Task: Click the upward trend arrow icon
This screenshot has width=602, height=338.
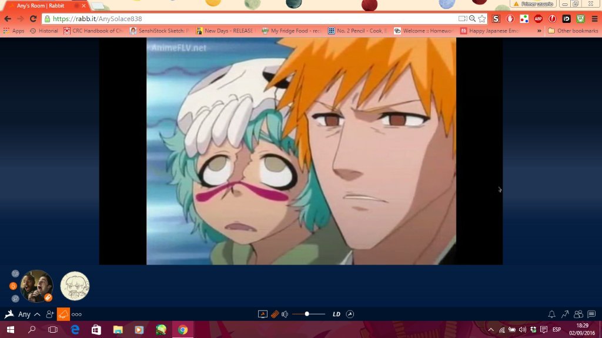Action: pyautogui.click(x=565, y=314)
